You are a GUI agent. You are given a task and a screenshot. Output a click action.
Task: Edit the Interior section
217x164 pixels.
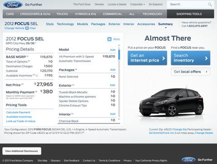click(113, 114)
